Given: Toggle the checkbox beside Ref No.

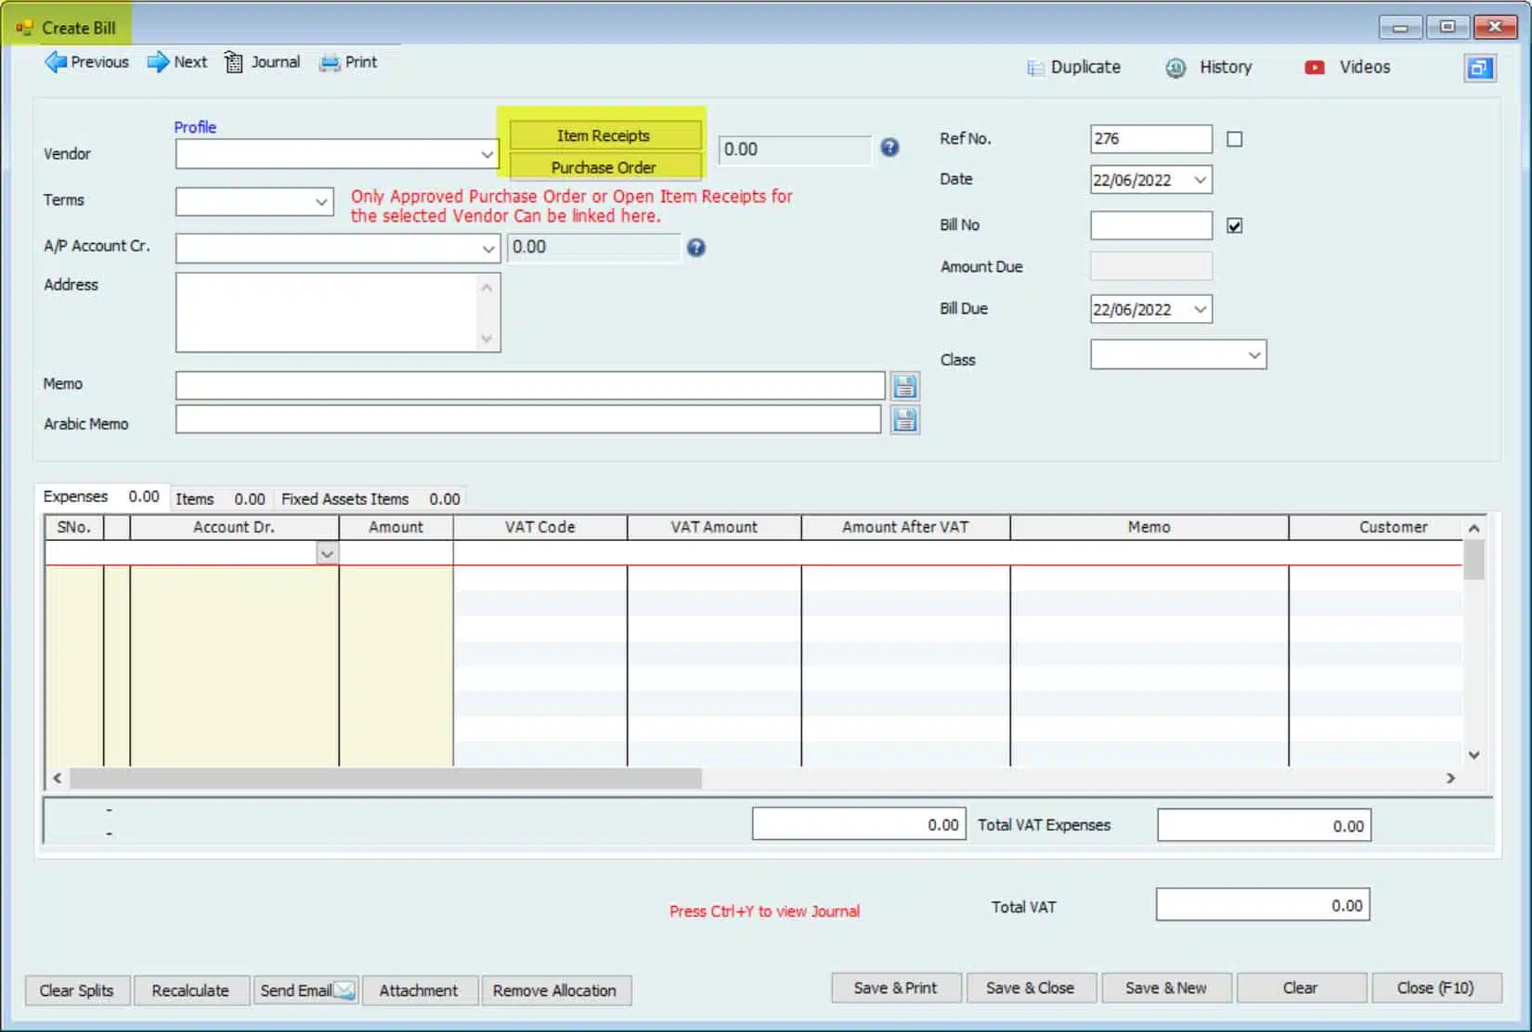Looking at the screenshot, I should pos(1234,139).
